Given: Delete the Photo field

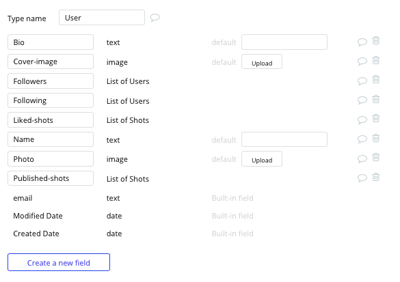Looking at the screenshot, I should [x=376, y=158].
